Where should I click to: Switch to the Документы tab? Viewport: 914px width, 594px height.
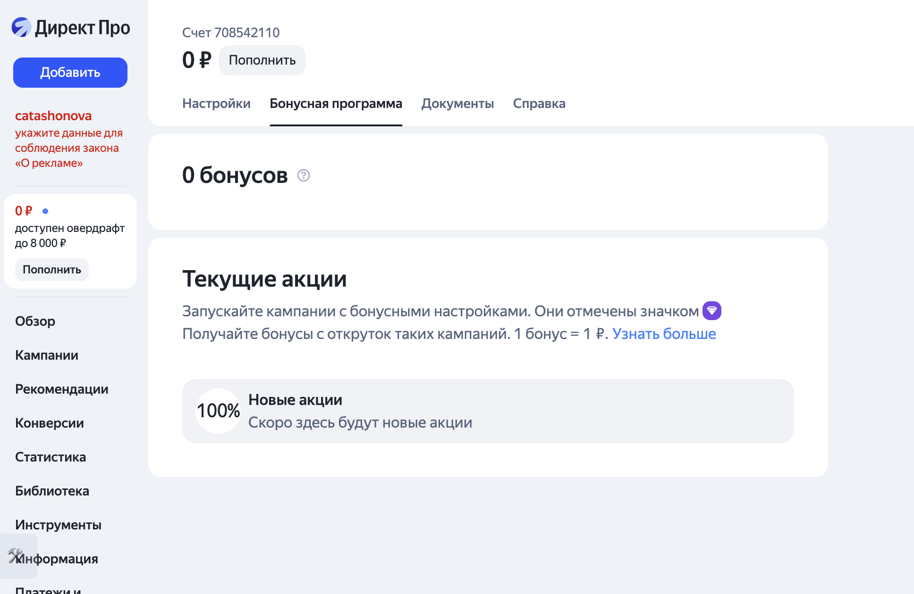coord(457,103)
